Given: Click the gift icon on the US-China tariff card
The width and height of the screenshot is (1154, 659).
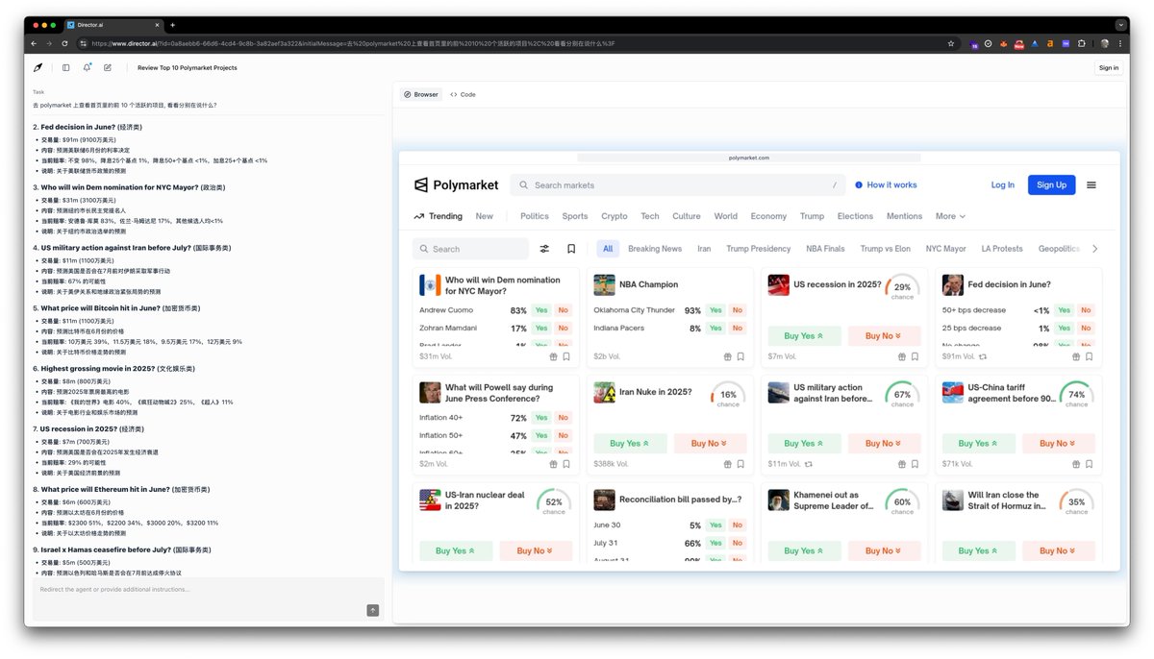Looking at the screenshot, I should point(1076,464).
